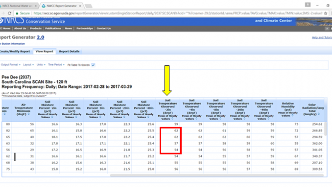
Task: Click the Soil Temperature Observed -2in header
Action: (x=168, y=110)
